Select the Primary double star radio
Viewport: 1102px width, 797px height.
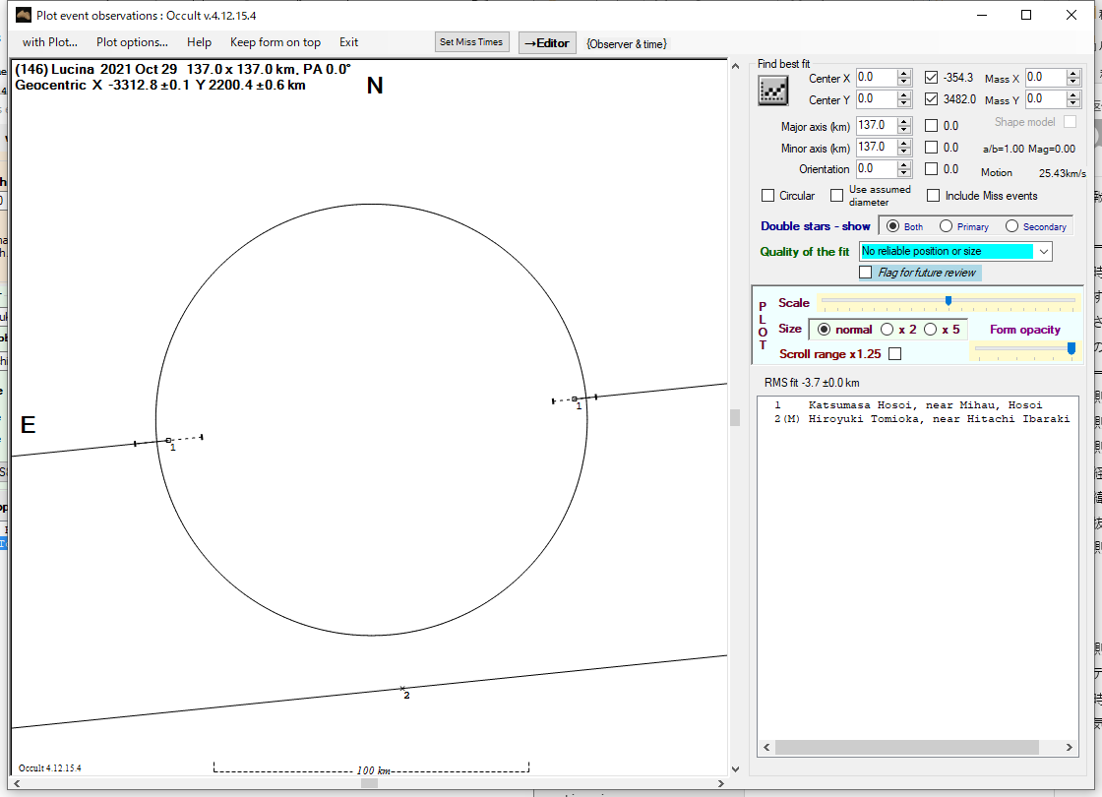(x=946, y=226)
